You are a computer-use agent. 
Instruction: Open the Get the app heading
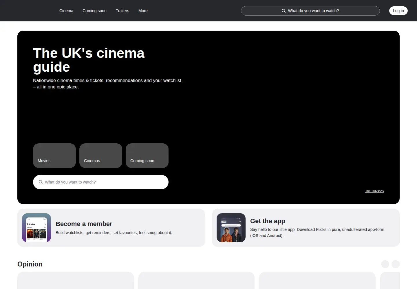tap(268, 221)
